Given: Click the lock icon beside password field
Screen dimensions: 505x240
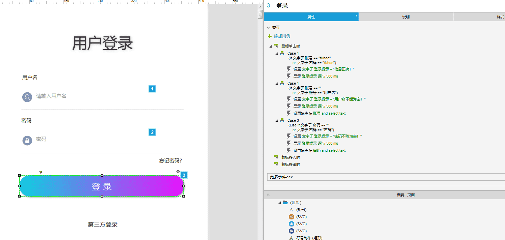Looking at the screenshot, I should click(27, 140).
